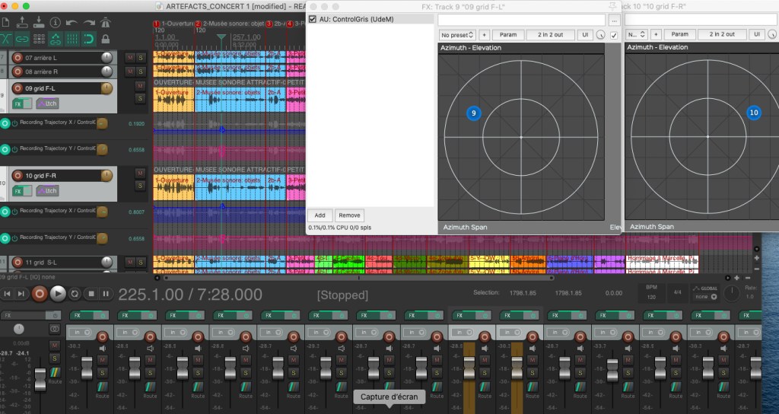Click the Remove button in the FX window
Viewport: 779px width, 414px height.
349,215
